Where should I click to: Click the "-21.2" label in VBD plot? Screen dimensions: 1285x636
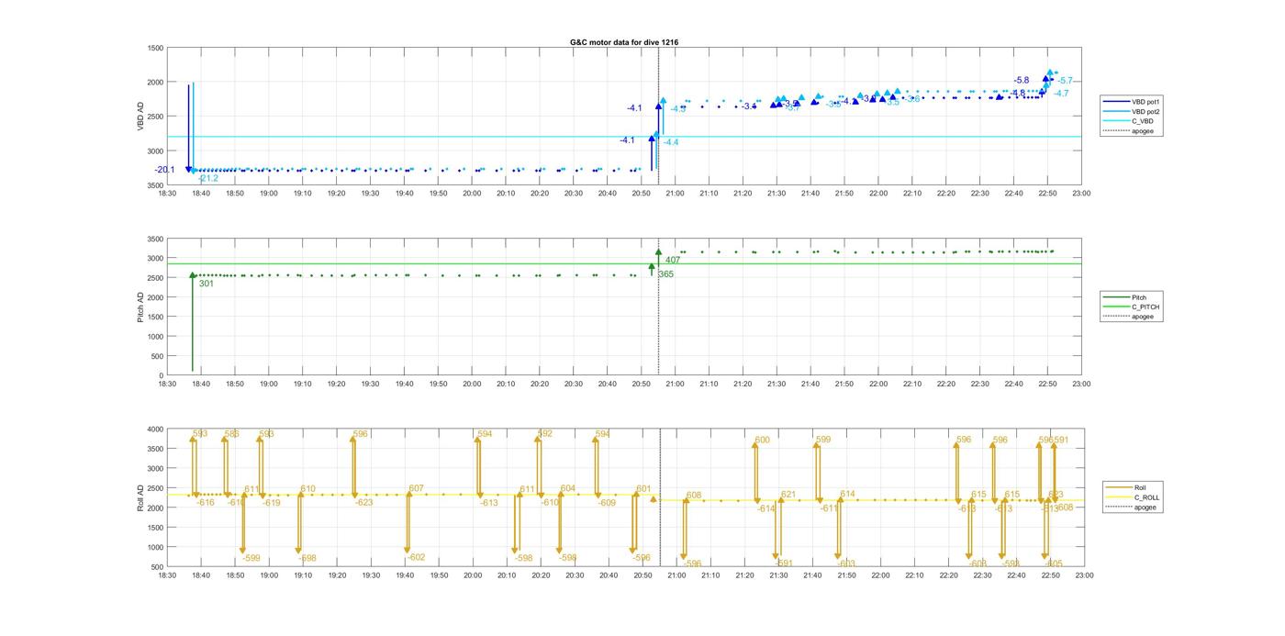tap(208, 178)
